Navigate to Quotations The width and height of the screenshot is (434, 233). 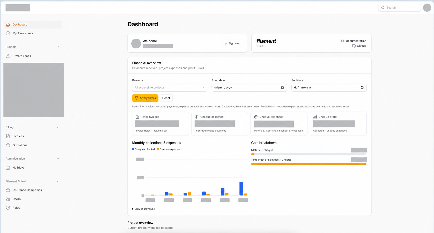click(x=33, y=145)
